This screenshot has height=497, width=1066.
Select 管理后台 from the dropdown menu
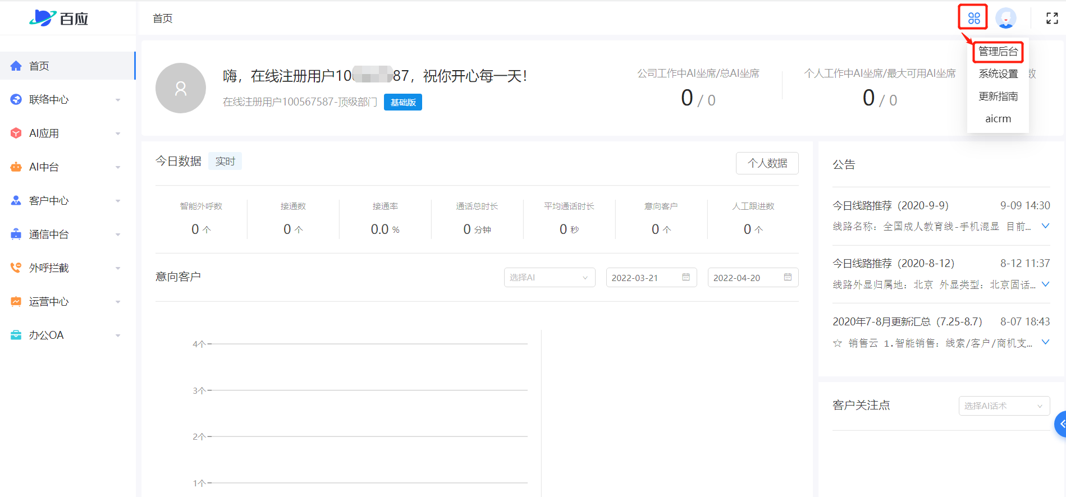tap(998, 52)
